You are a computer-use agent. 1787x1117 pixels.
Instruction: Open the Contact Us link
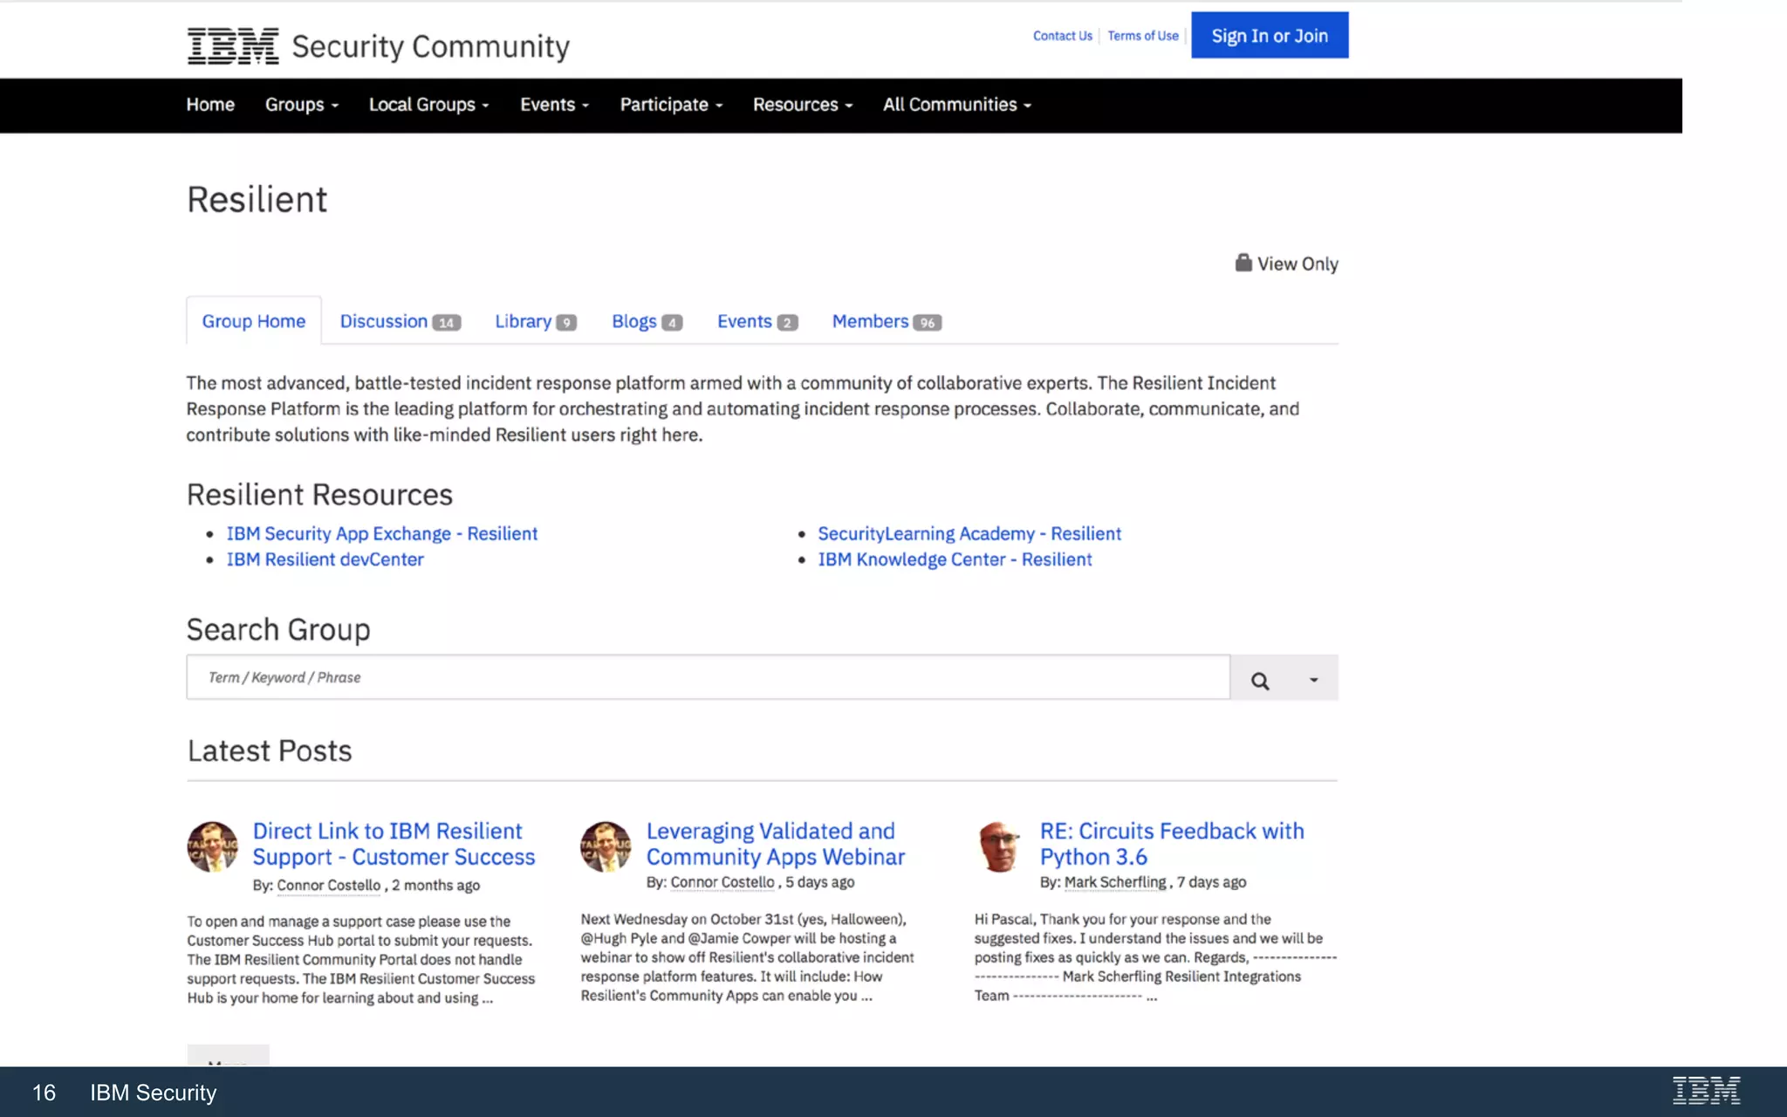[x=1063, y=36]
